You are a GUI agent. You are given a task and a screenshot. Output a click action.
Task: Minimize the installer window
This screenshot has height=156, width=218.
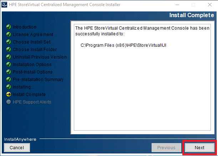[177, 5]
